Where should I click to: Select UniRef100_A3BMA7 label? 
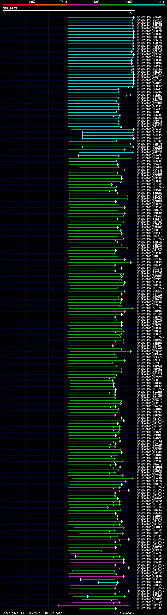(150, 63)
